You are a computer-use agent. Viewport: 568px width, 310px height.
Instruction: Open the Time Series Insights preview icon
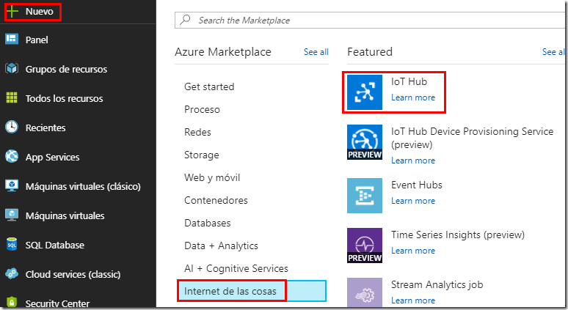click(365, 246)
